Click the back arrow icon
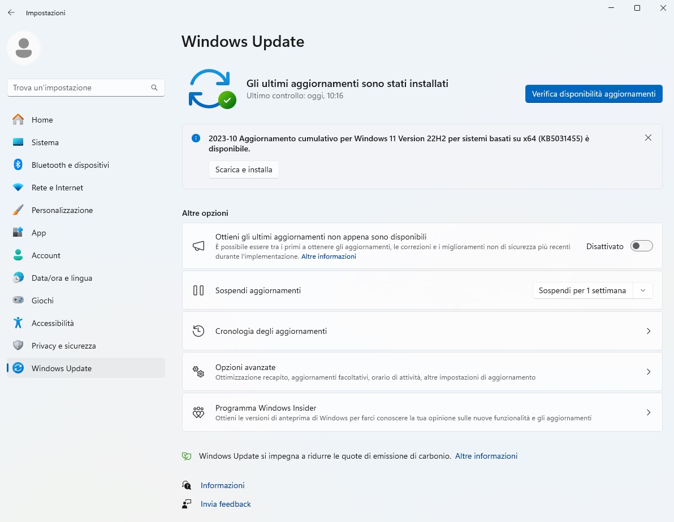The height and width of the screenshot is (522, 674). [11, 12]
